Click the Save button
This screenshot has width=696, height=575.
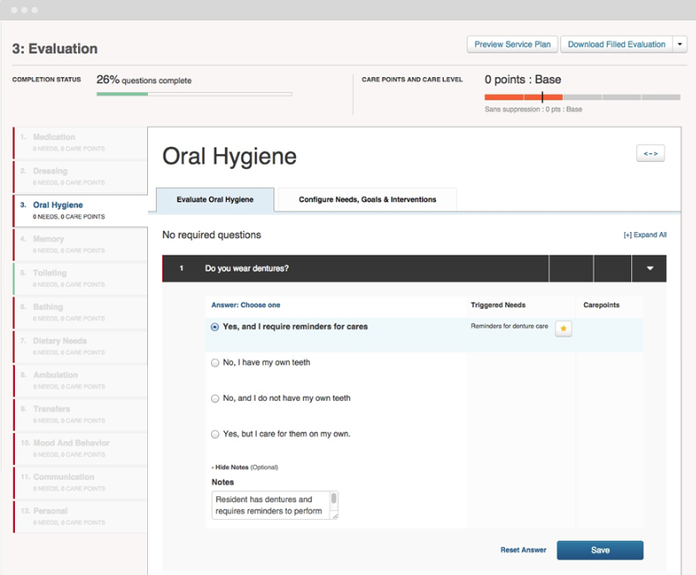pos(600,550)
